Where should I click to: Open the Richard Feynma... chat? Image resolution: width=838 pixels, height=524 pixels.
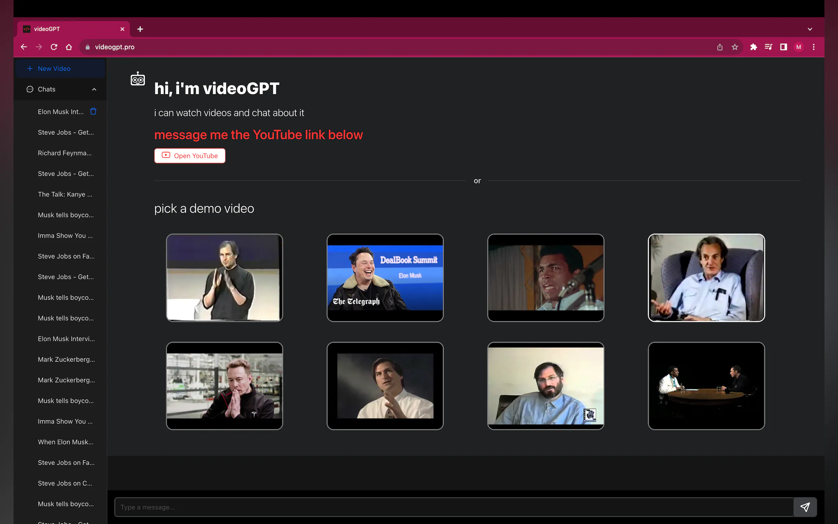tap(65, 153)
